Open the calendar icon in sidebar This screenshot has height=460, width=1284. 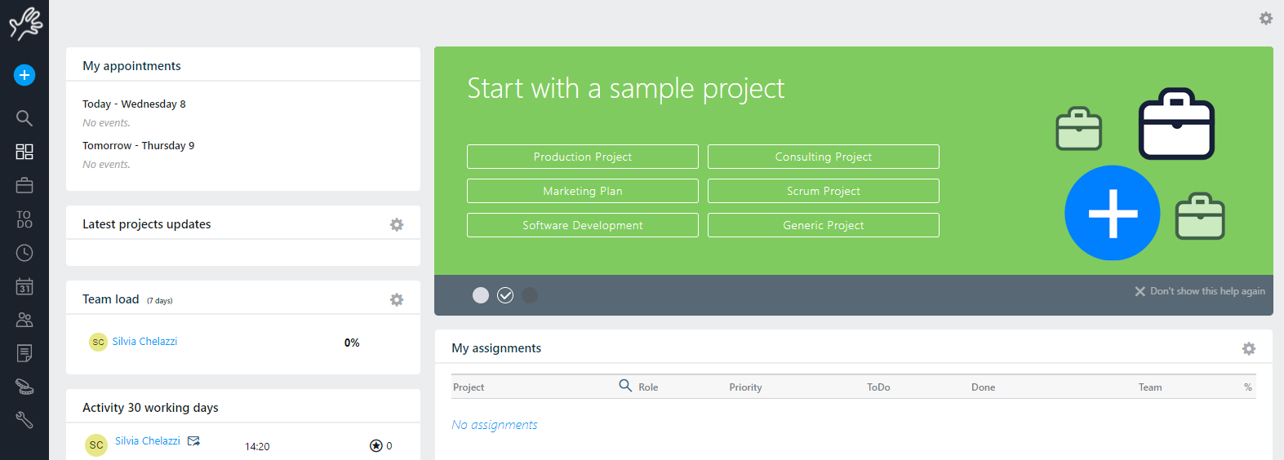(24, 286)
